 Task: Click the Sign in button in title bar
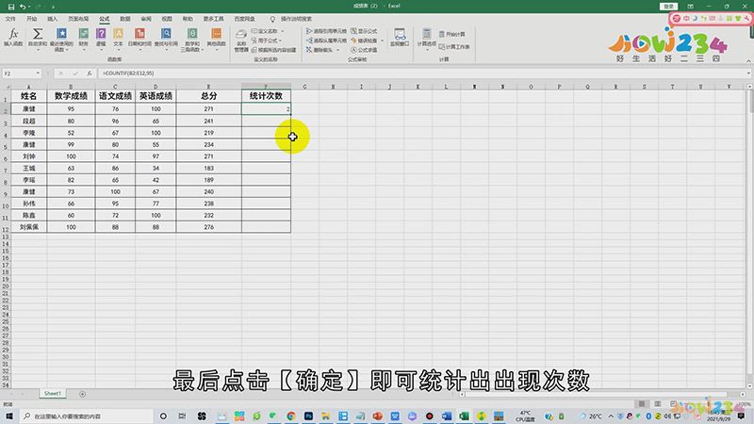(x=668, y=7)
